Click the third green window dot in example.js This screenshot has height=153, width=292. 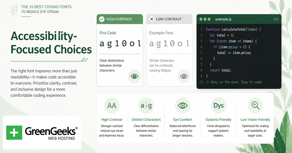coord(209,19)
